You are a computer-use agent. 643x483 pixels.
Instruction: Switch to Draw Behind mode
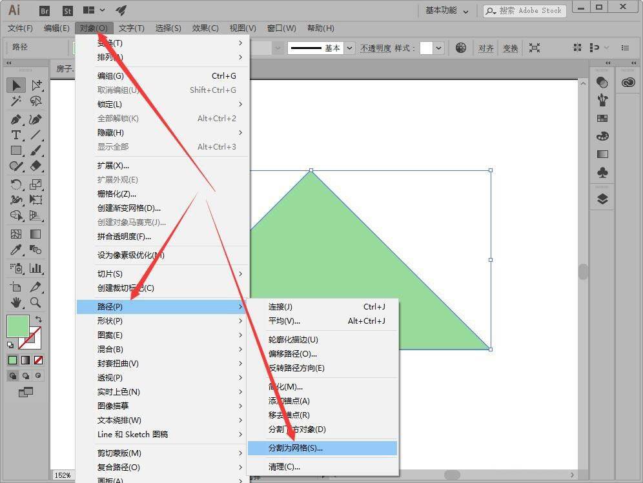click(x=26, y=375)
